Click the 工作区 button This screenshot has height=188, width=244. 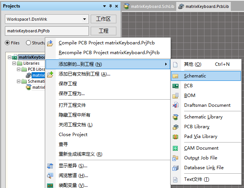[x=103, y=19]
